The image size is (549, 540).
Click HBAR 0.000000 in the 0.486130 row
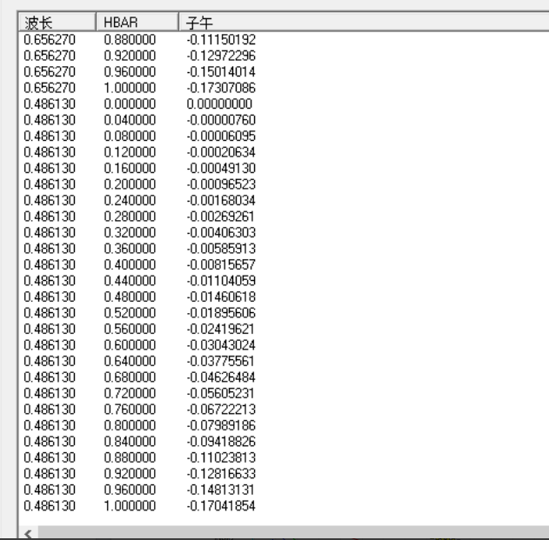130,104
